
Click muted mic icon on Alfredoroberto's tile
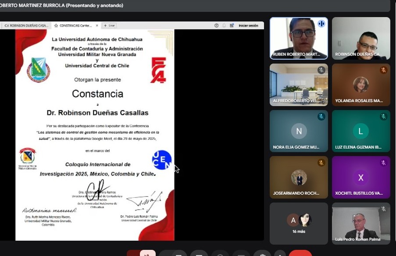(x=321, y=70)
